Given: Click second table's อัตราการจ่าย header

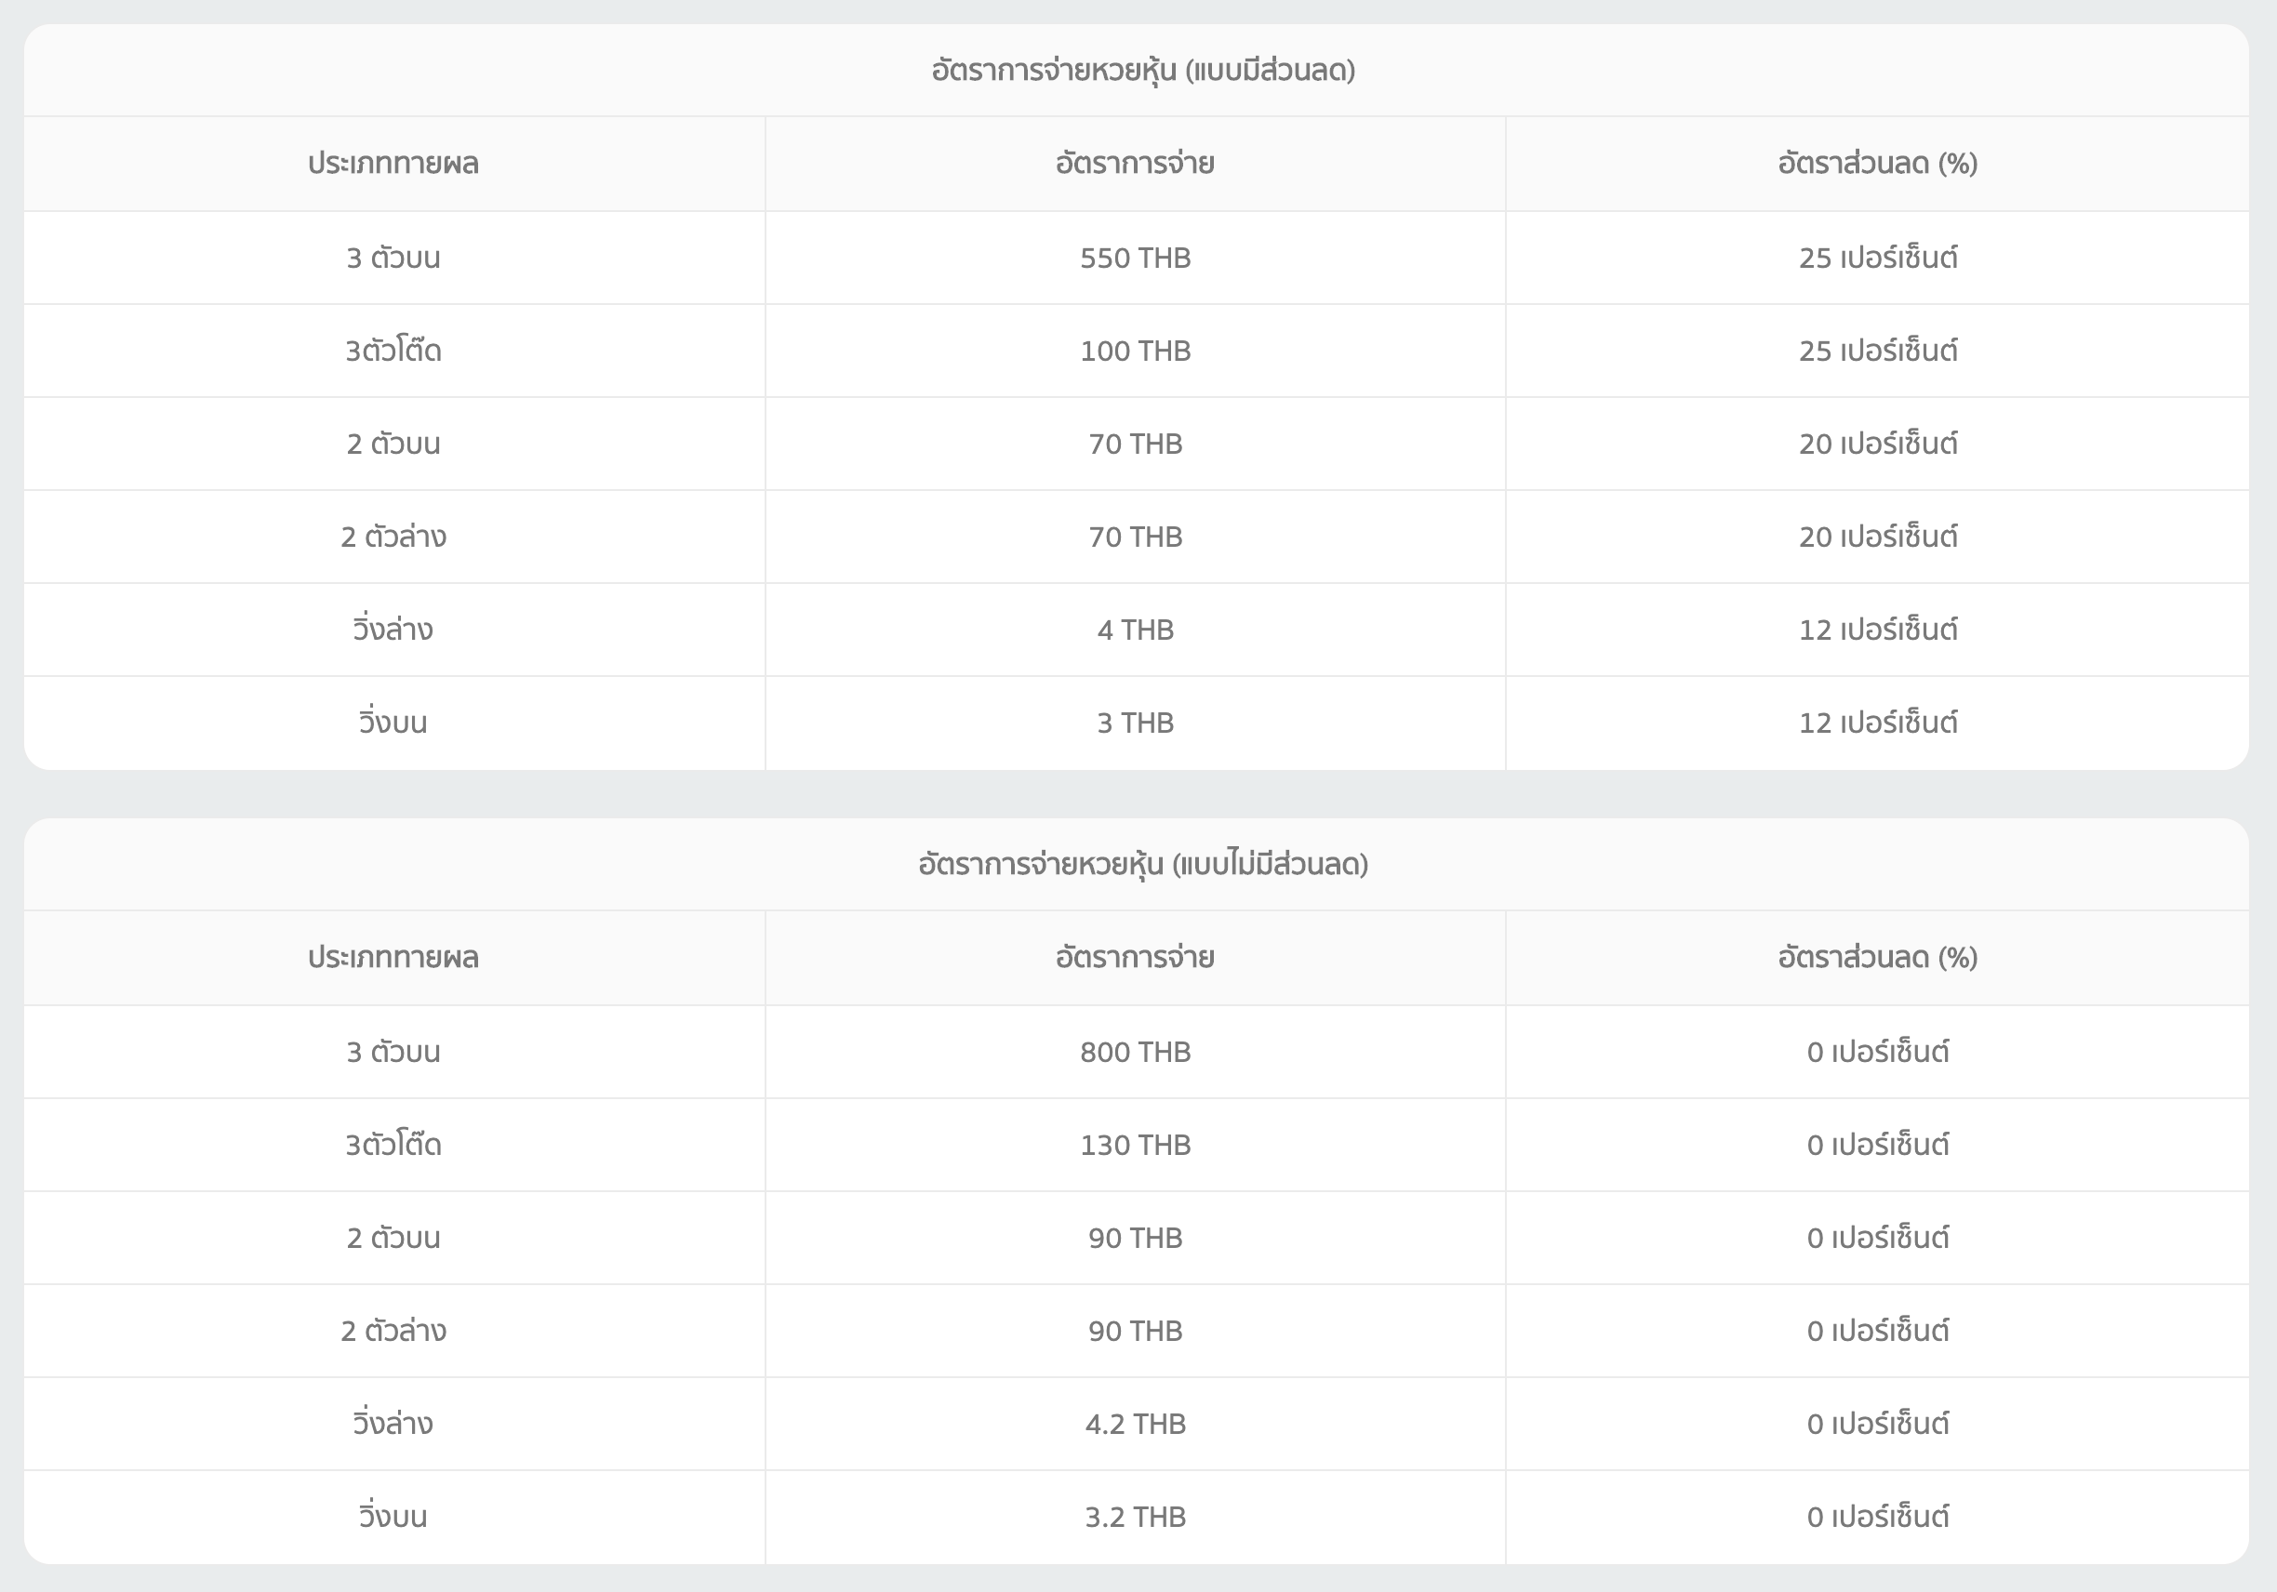Looking at the screenshot, I should (x=1135, y=958).
